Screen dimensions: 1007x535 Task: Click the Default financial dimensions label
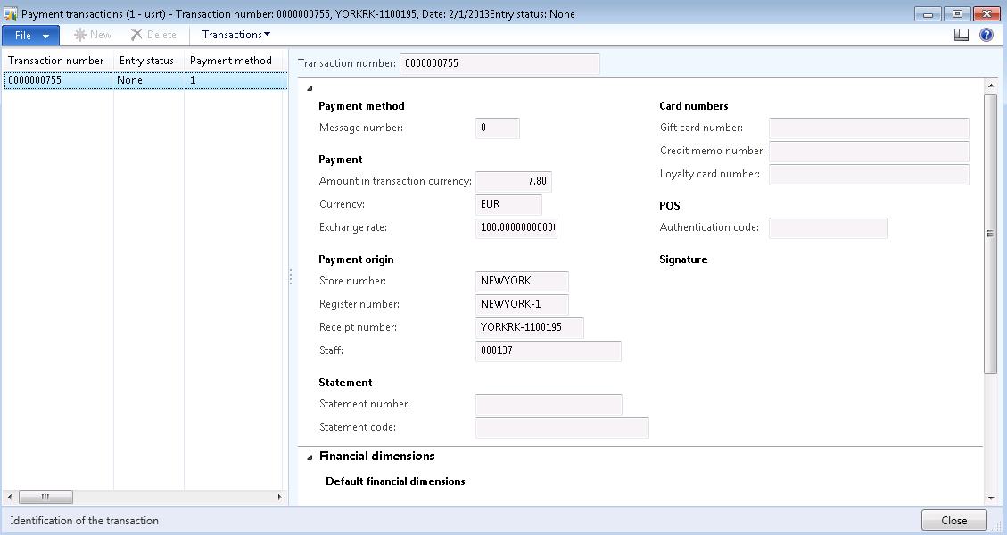click(x=396, y=481)
